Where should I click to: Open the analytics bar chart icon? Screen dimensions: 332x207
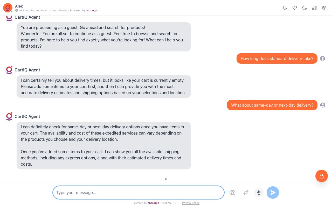click(314, 8)
